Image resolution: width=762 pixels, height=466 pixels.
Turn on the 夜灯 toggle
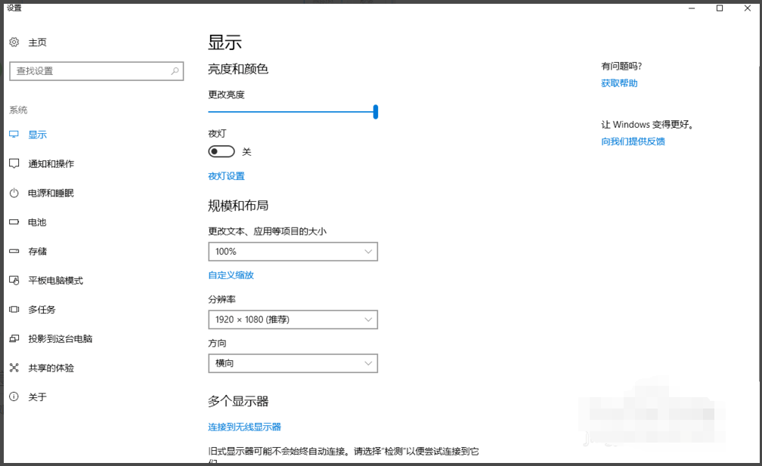coord(221,151)
